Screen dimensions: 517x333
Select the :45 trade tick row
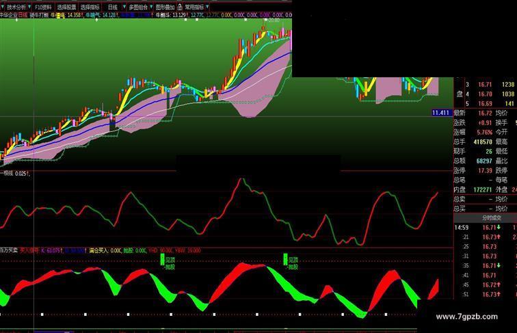tap(486, 285)
